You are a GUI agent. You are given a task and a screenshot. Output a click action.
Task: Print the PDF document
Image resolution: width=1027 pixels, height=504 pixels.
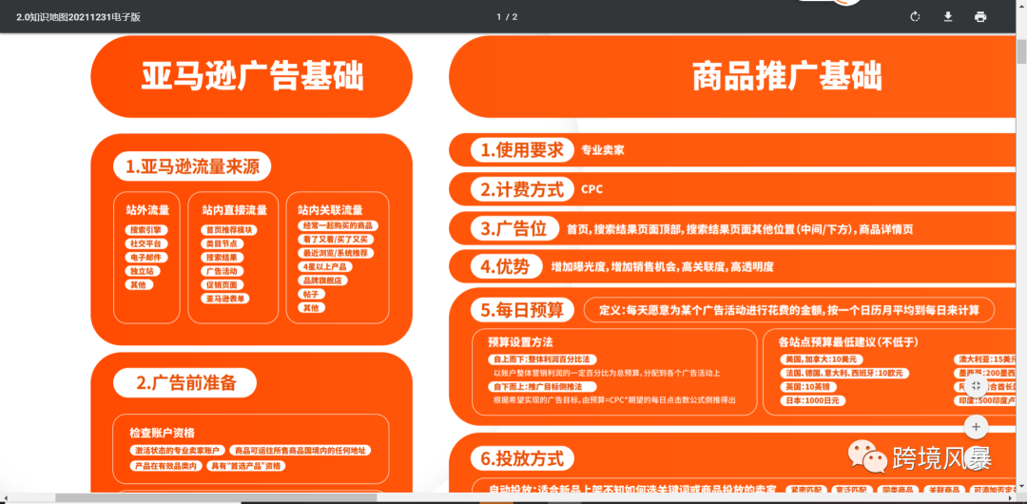click(979, 16)
